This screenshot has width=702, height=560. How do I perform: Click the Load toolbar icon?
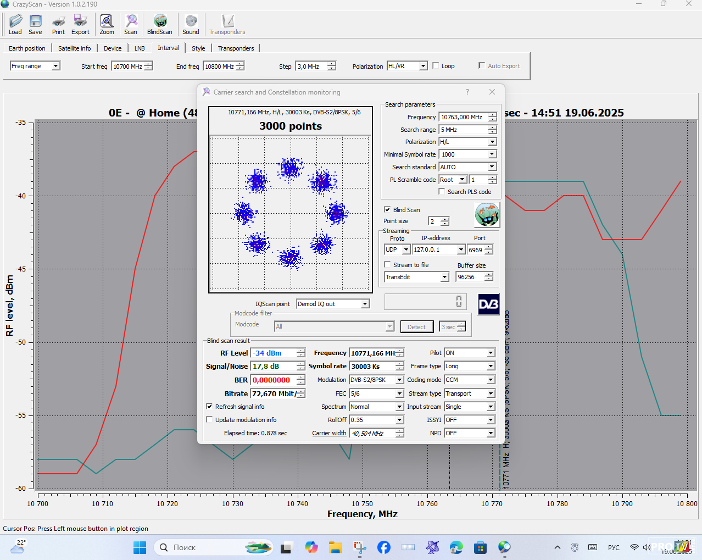[x=15, y=24]
